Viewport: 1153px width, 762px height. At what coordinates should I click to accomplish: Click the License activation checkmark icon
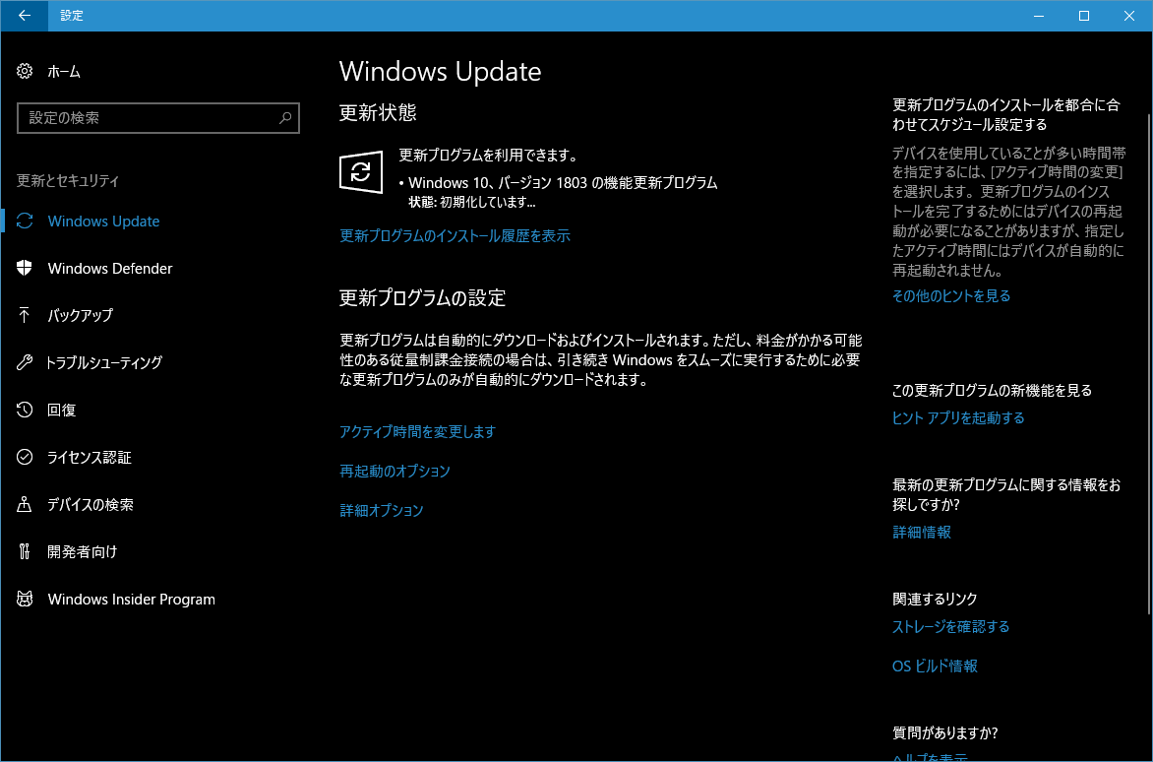pyautogui.click(x=25, y=457)
